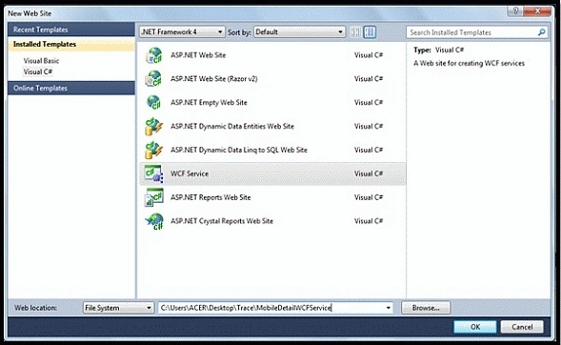Click the ASP.NET Reports Web Site icon

[x=154, y=197]
